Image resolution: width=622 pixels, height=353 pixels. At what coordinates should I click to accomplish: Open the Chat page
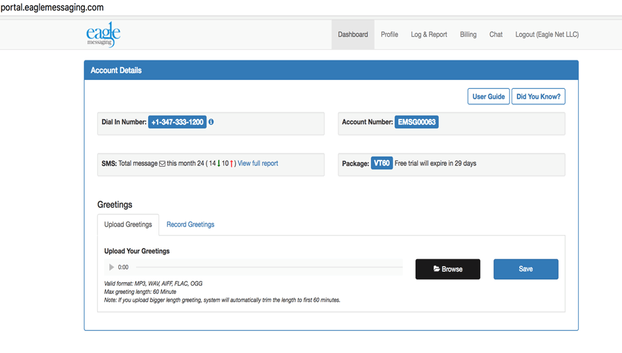(x=496, y=35)
